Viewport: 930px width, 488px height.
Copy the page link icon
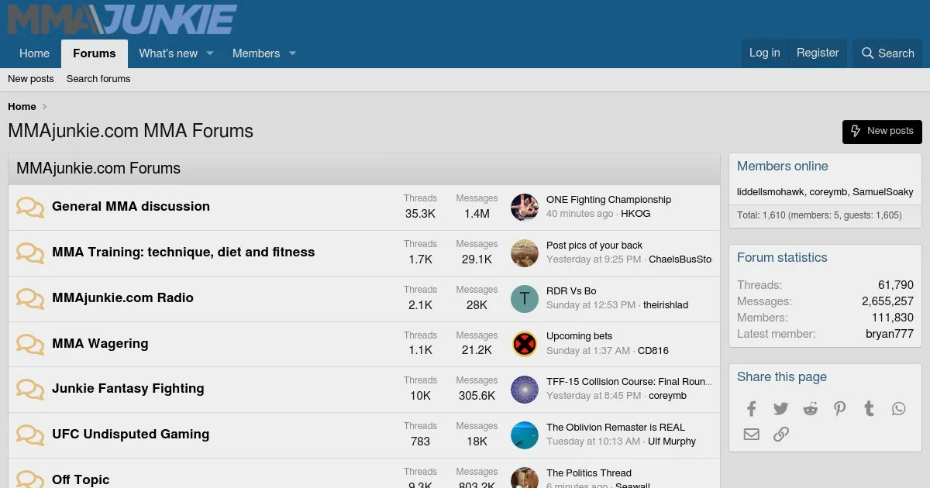(780, 434)
